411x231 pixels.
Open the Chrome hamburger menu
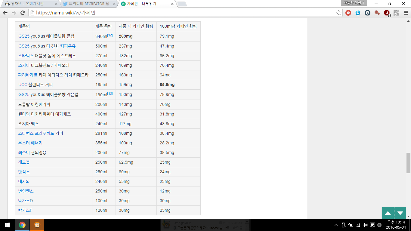(406, 13)
